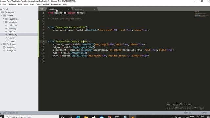Open db.sqlite3 from sidebar
Image resolution: width=210 pixels, height=118 pixels.
coord(10,47)
